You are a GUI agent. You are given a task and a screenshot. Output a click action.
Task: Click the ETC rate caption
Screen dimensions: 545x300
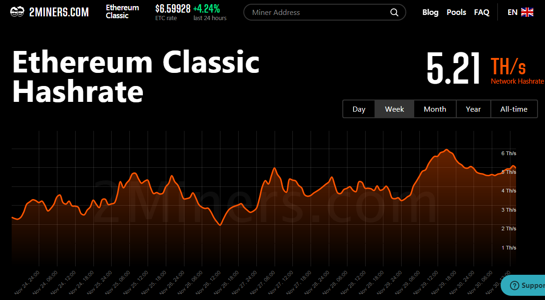pyautogui.click(x=166, y=18)
